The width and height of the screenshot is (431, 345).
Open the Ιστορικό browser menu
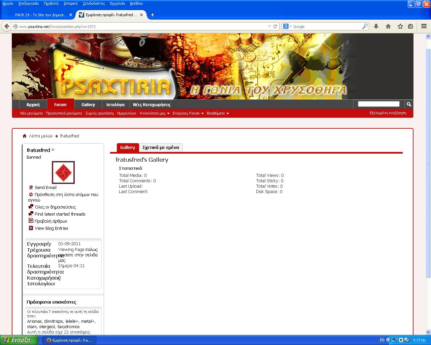click(x=70, y=3)
